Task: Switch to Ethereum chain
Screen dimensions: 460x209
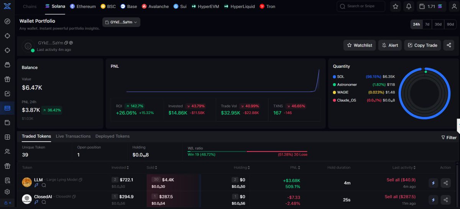Action: tap(83, 6)
